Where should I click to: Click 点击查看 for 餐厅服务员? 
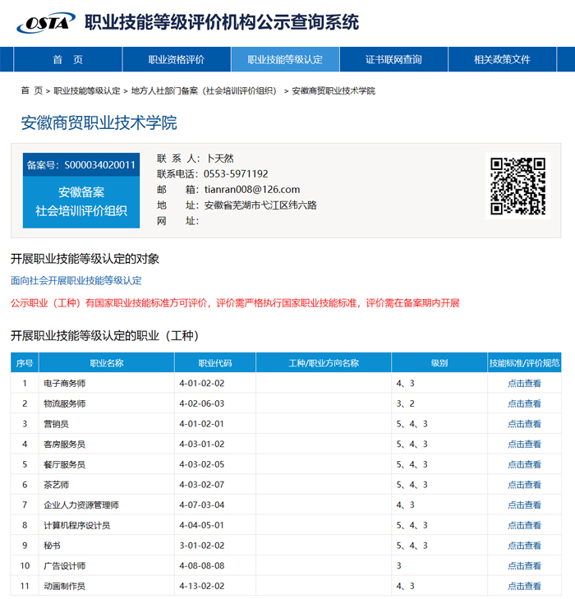tap(524, 464)
